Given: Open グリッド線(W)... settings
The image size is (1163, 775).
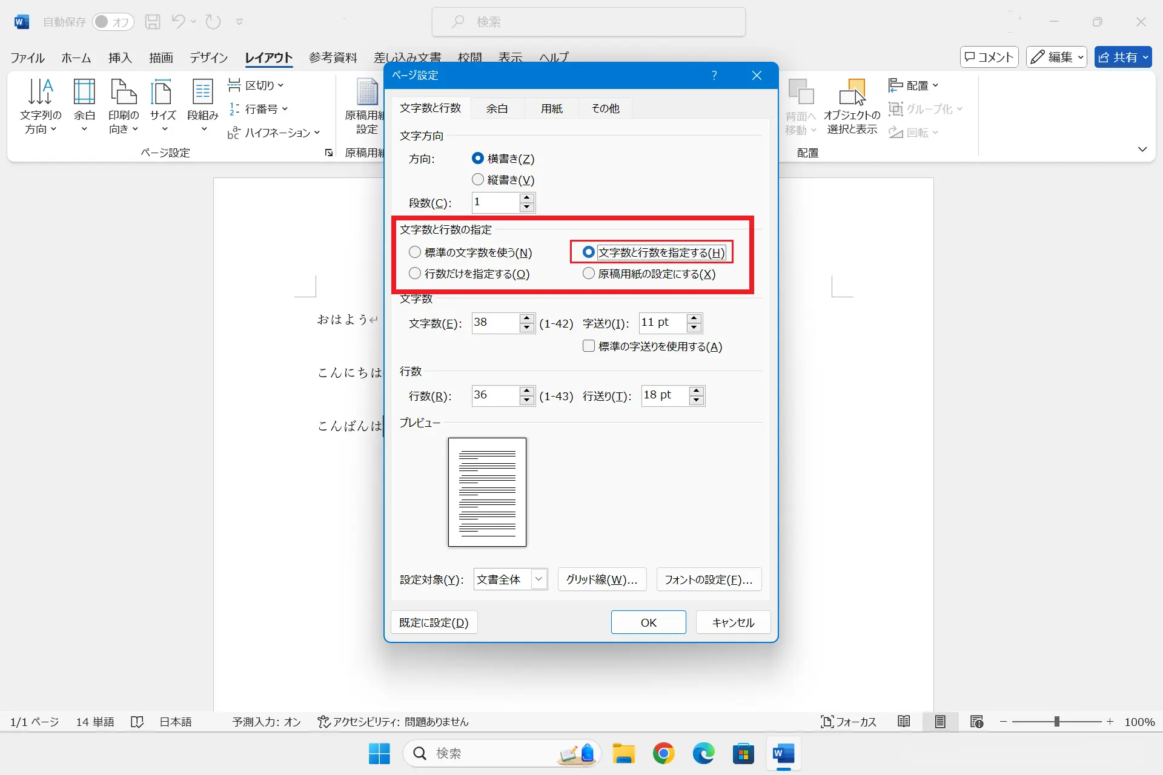Looking at the screenshot, I should (x=601, y=579).
